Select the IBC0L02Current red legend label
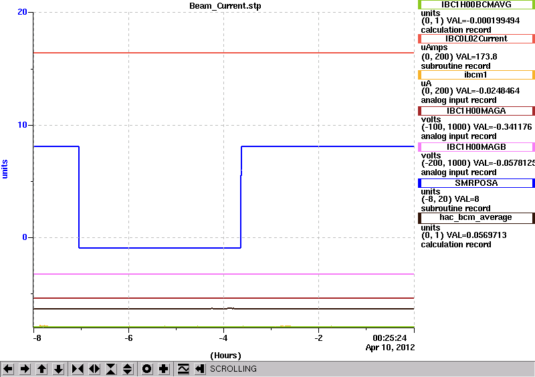Viewport: 535px width, 377px height. point(476,39)
